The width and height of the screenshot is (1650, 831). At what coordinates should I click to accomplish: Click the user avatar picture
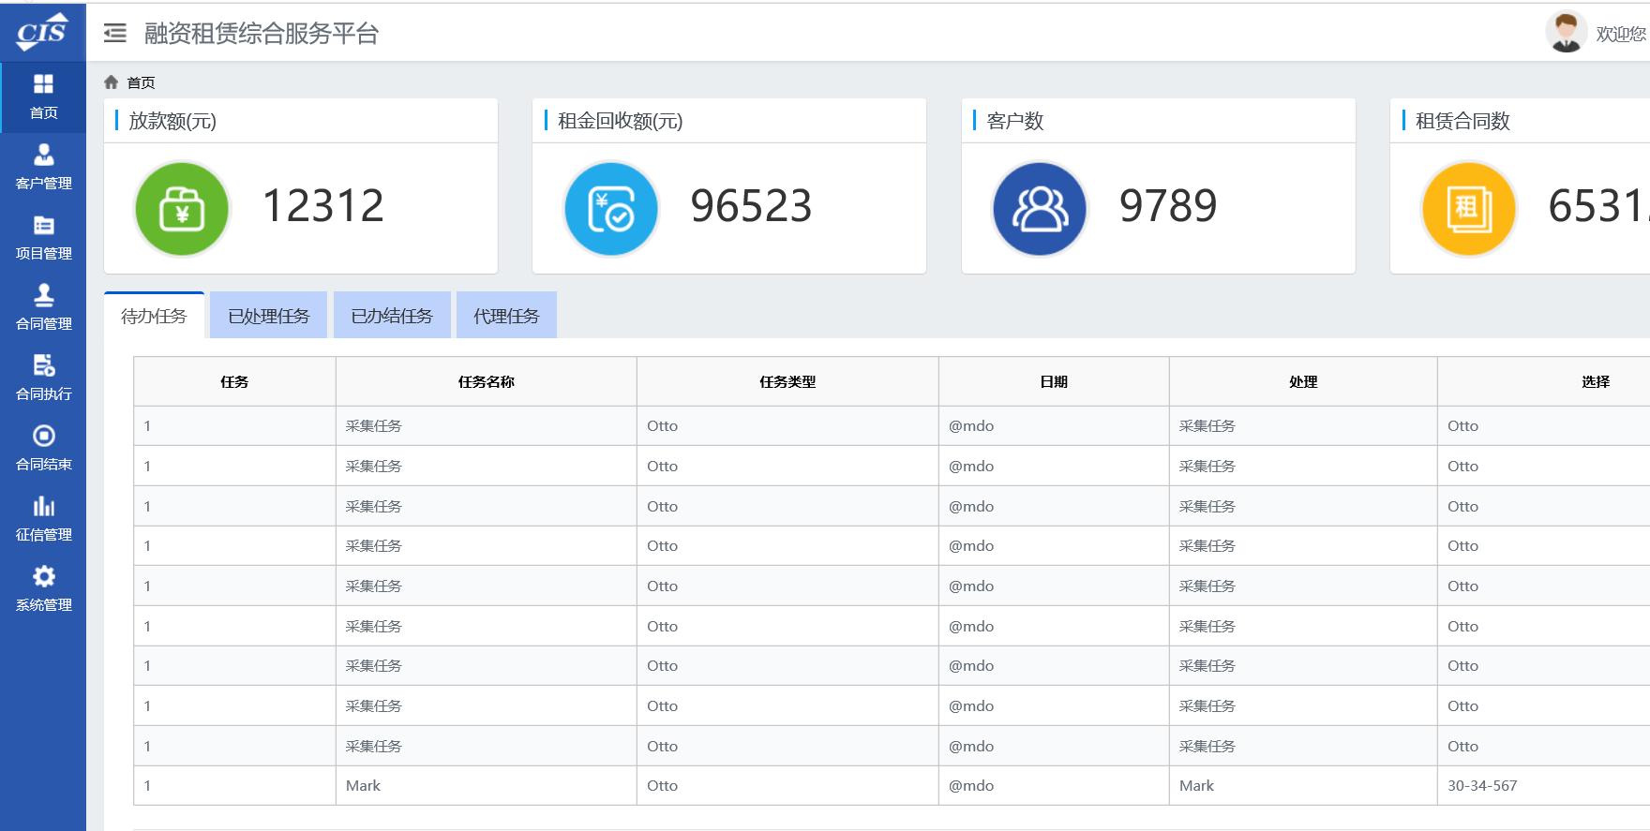coord(1566,32)
